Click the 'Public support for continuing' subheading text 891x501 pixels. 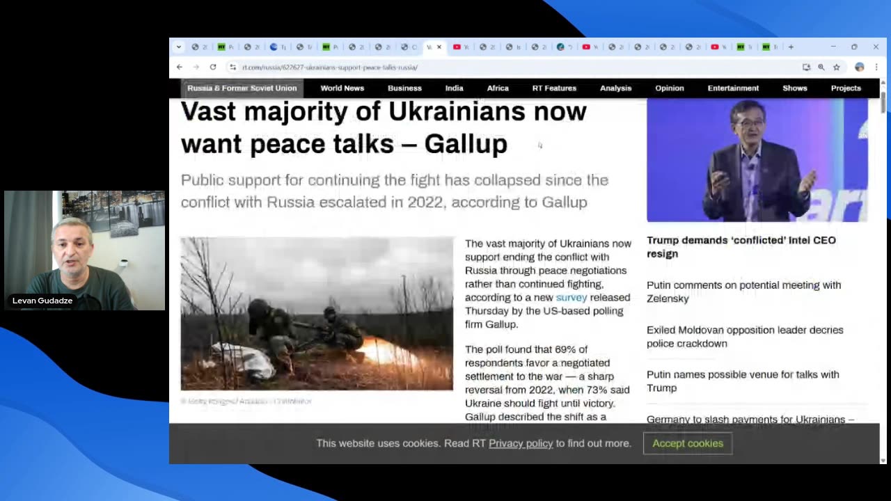(395, 191)
